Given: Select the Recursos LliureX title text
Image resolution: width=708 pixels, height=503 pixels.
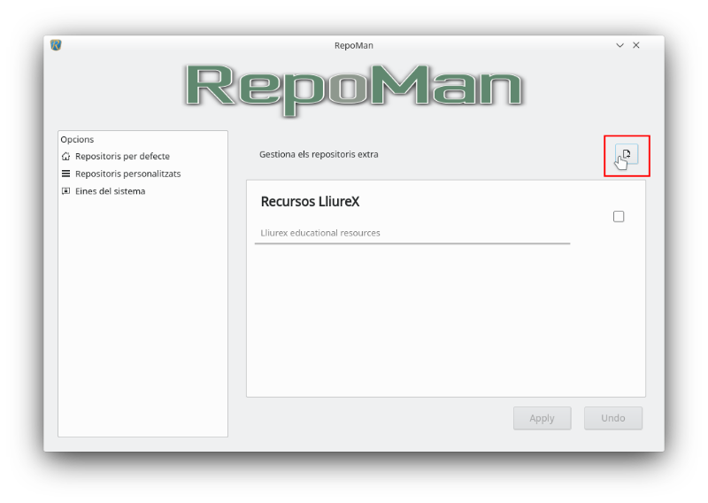Looking at the screenshot, I should (x=311, y=202).
